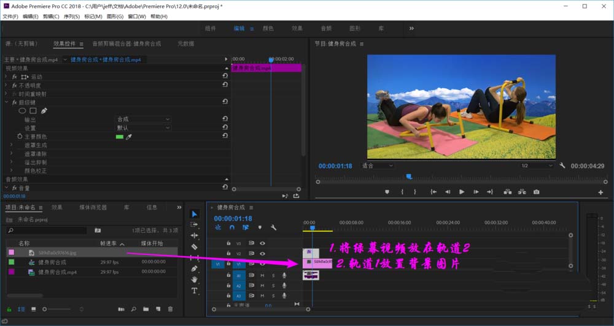Click the green key color swatch

119,137
